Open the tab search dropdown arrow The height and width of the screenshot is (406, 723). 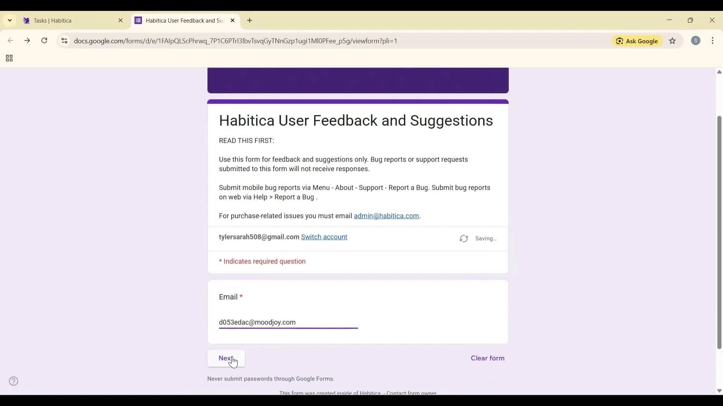pyautogui.click(x=9, y=20)
